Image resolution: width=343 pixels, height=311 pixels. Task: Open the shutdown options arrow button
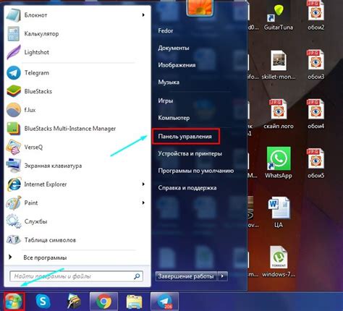223,276
